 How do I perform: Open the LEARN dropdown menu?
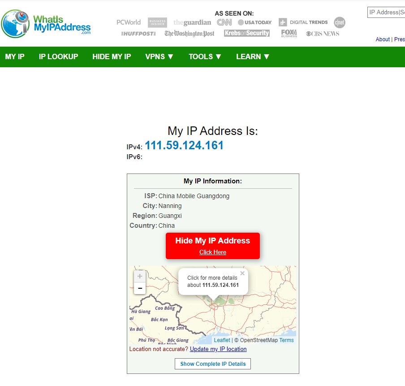pos(253,56)
